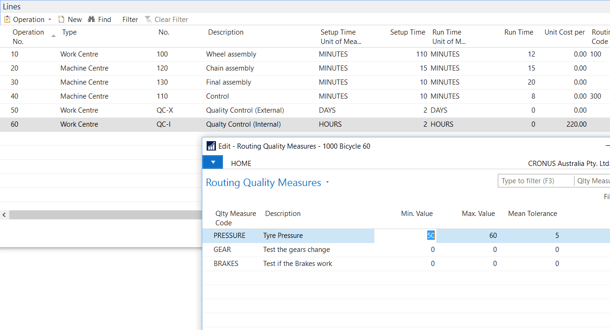Click the blue ribbon menu arrow icon
The height and width of the screenshot is (330, 610).
point(213,162)
